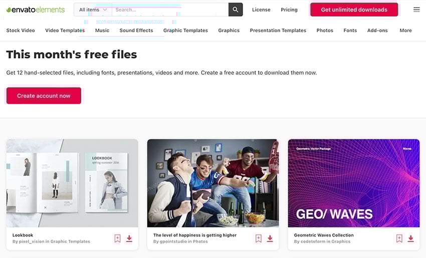This screenshot has height=258, width=426.
Task: Open the Photos category
Action: click(325, 31)
